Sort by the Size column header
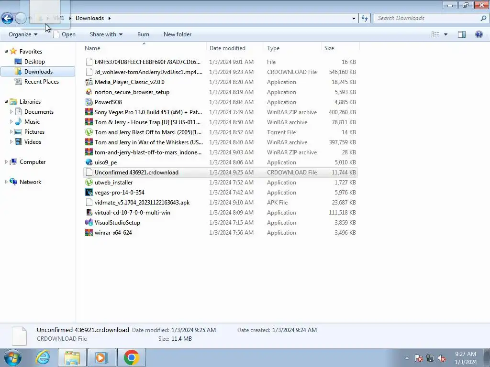The image size is (490, 367). point(329,48)
